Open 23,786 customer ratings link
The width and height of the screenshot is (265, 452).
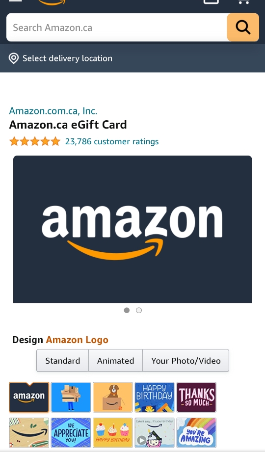(x=112, y=141)
